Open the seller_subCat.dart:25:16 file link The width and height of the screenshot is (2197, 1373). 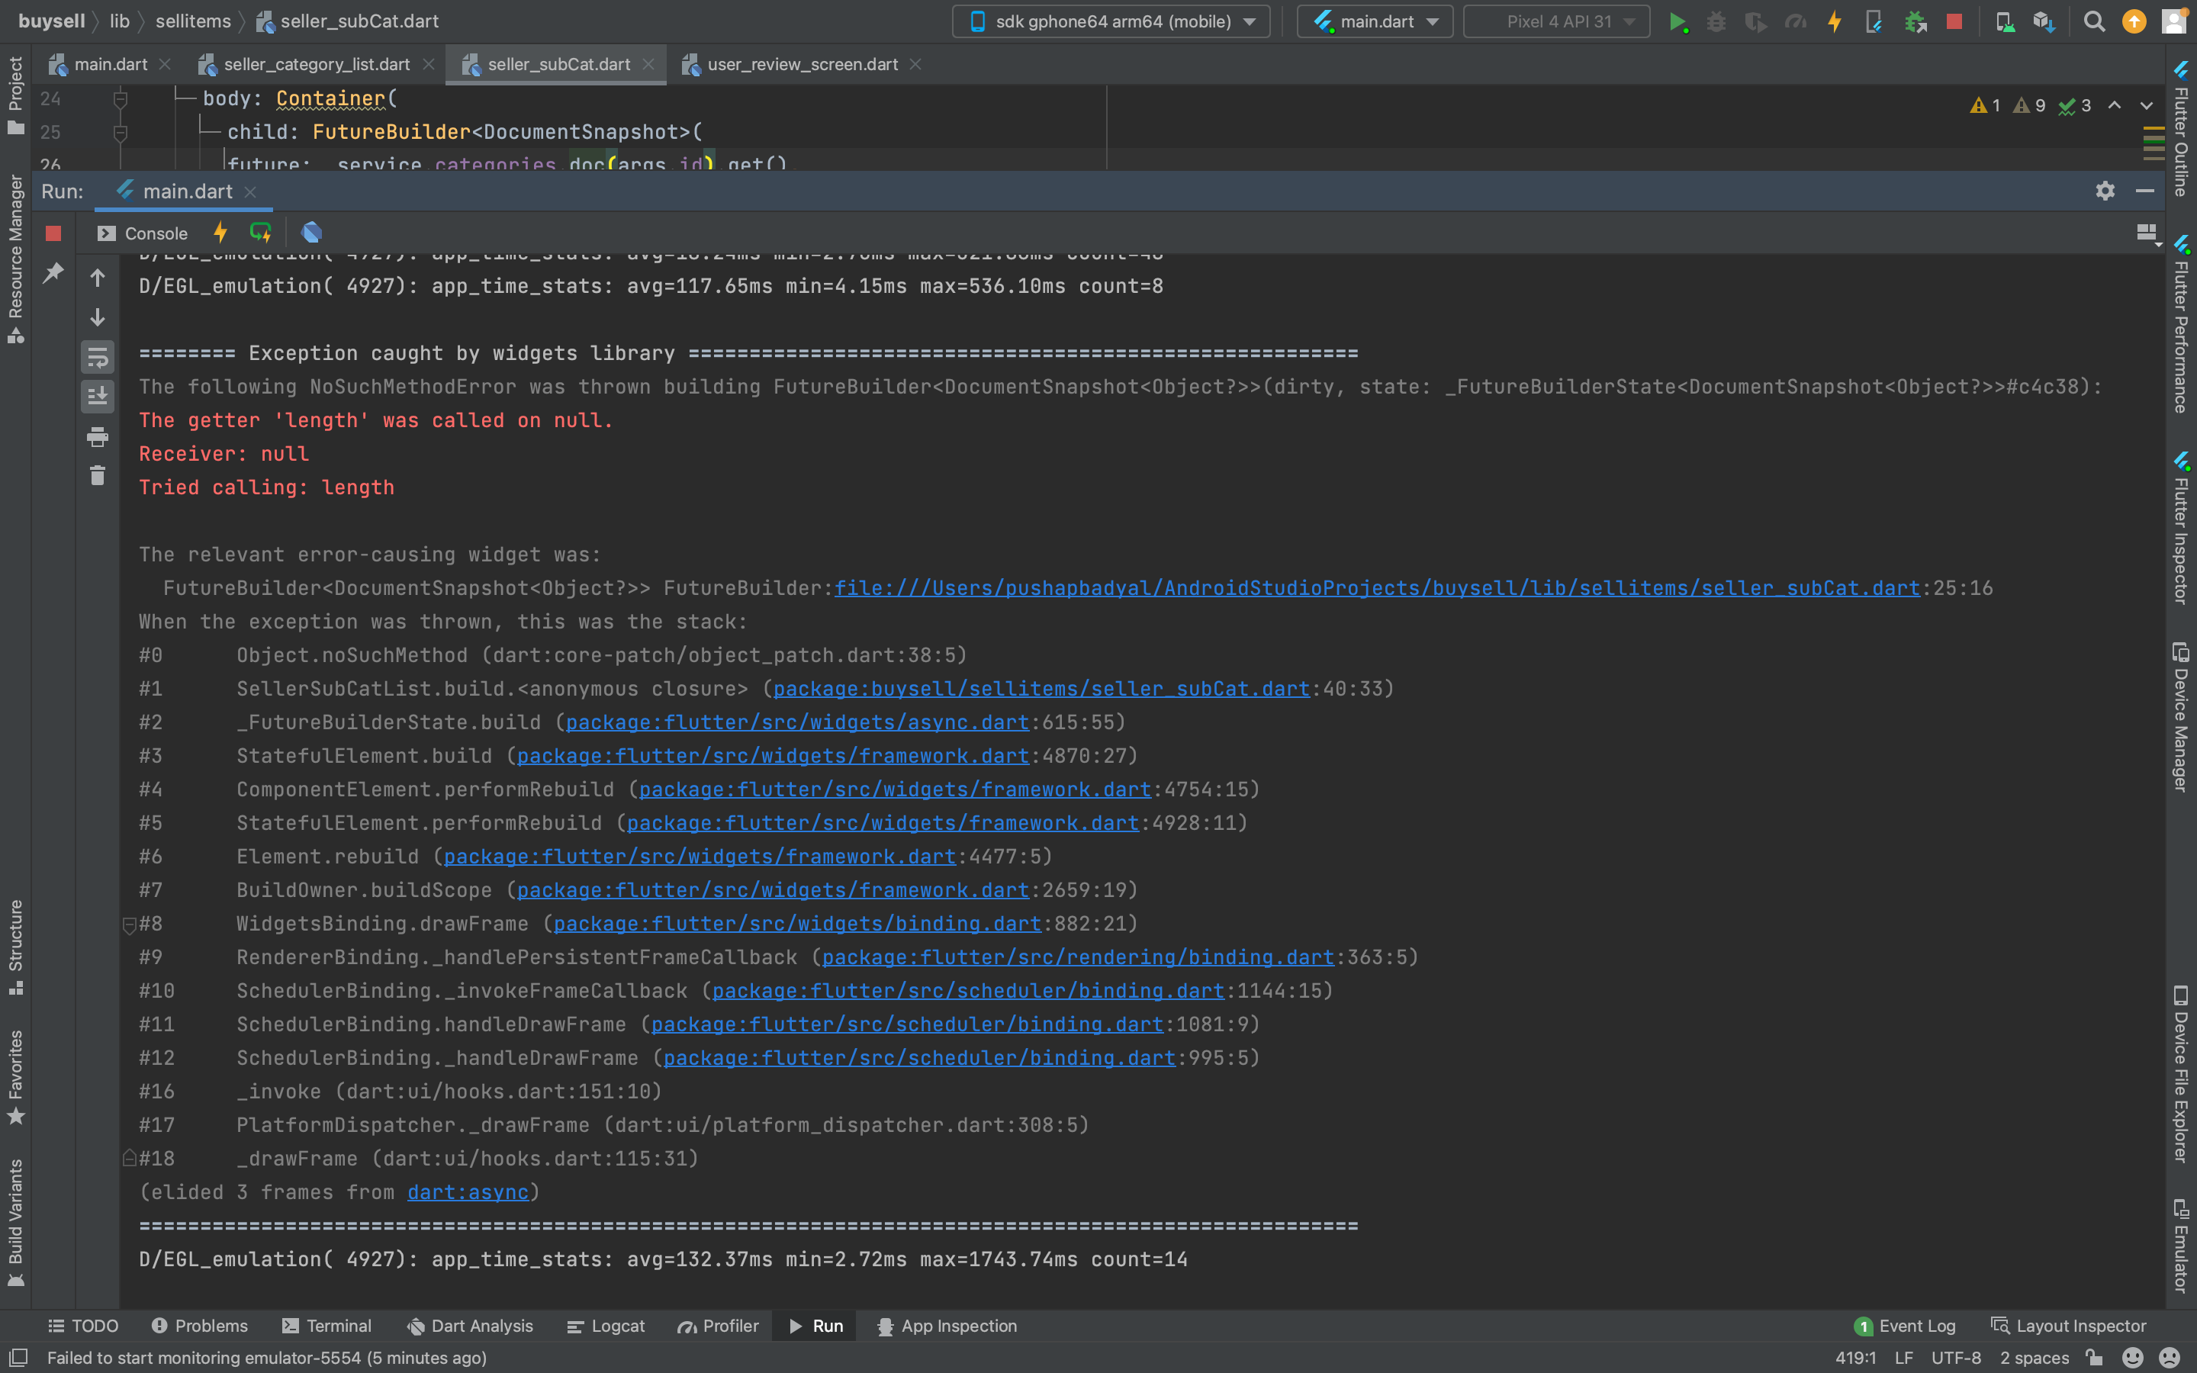coord(1376,588)
